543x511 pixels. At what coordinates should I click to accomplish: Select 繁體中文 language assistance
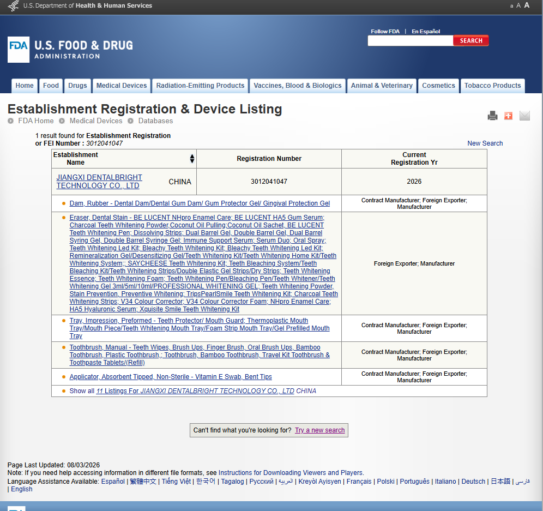tap(143, 482)
